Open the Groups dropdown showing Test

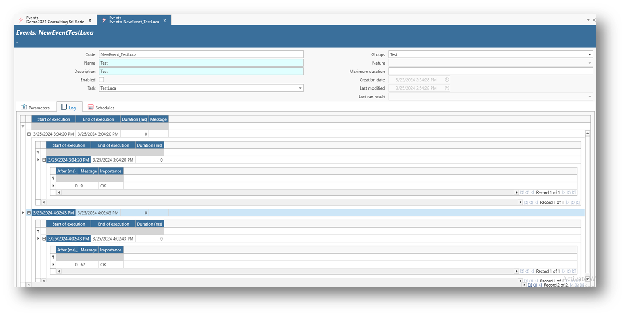click(x=589, y=55)
